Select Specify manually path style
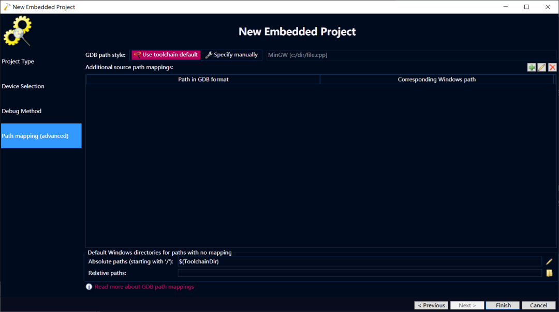Screen dimensions: 559x312 pyautogui.click(x=231, y=55)
